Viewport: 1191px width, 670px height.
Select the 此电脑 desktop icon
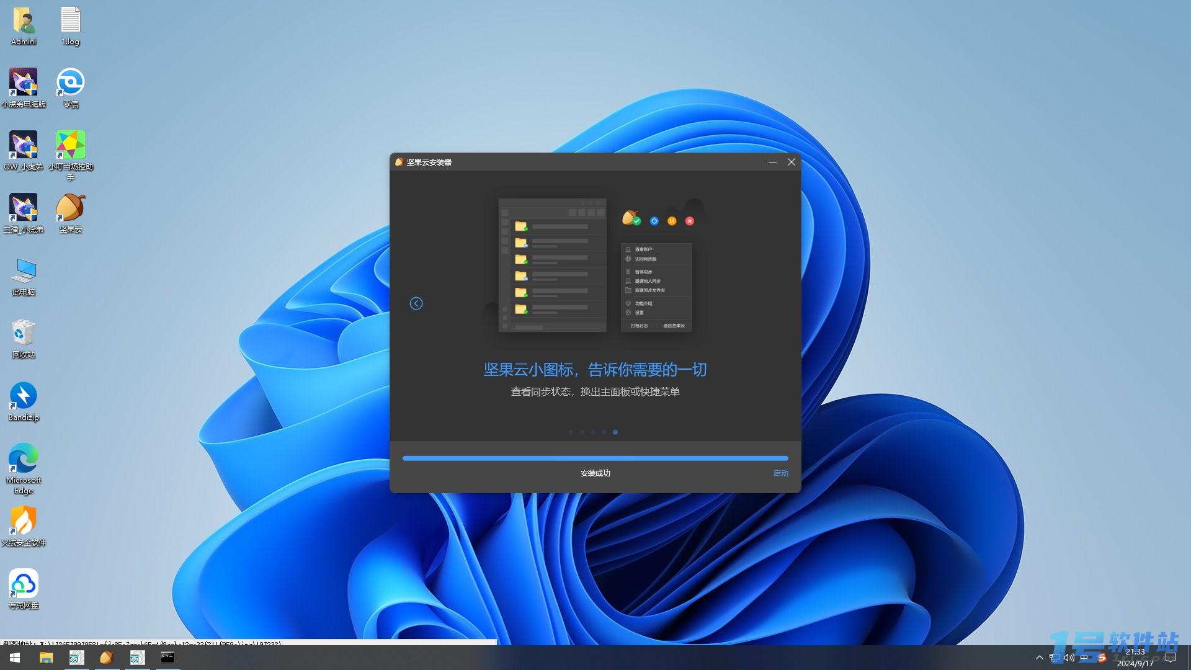click(24, 276)
